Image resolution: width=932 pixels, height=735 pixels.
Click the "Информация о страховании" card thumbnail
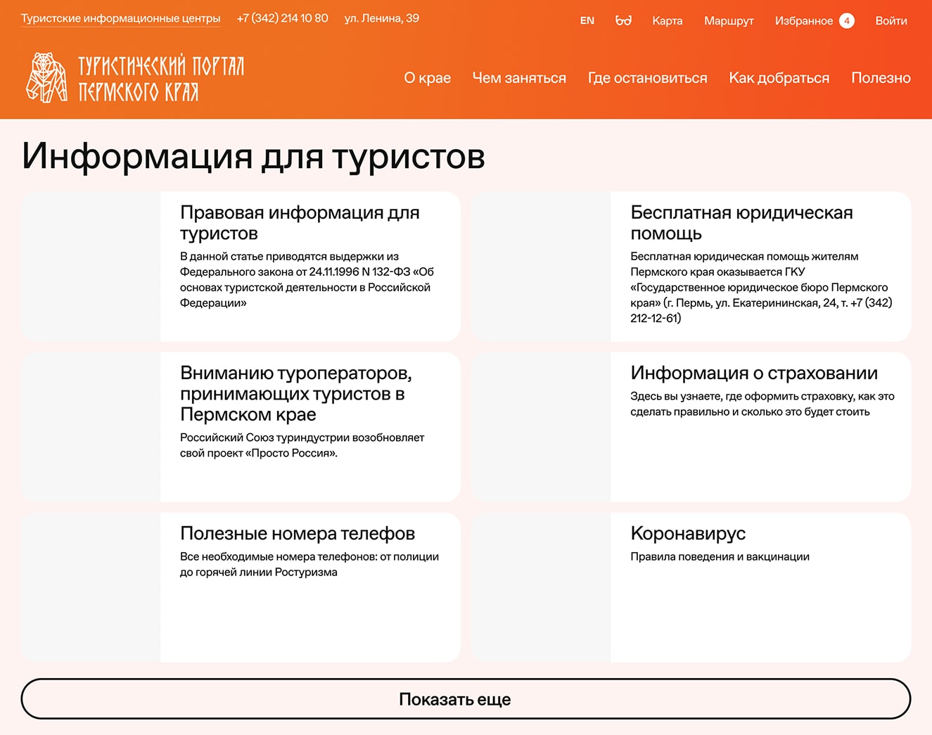[541, 427]
